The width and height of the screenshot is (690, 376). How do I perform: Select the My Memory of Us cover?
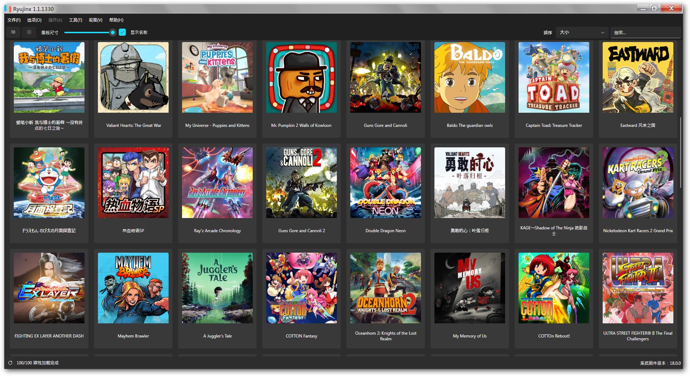470,288
